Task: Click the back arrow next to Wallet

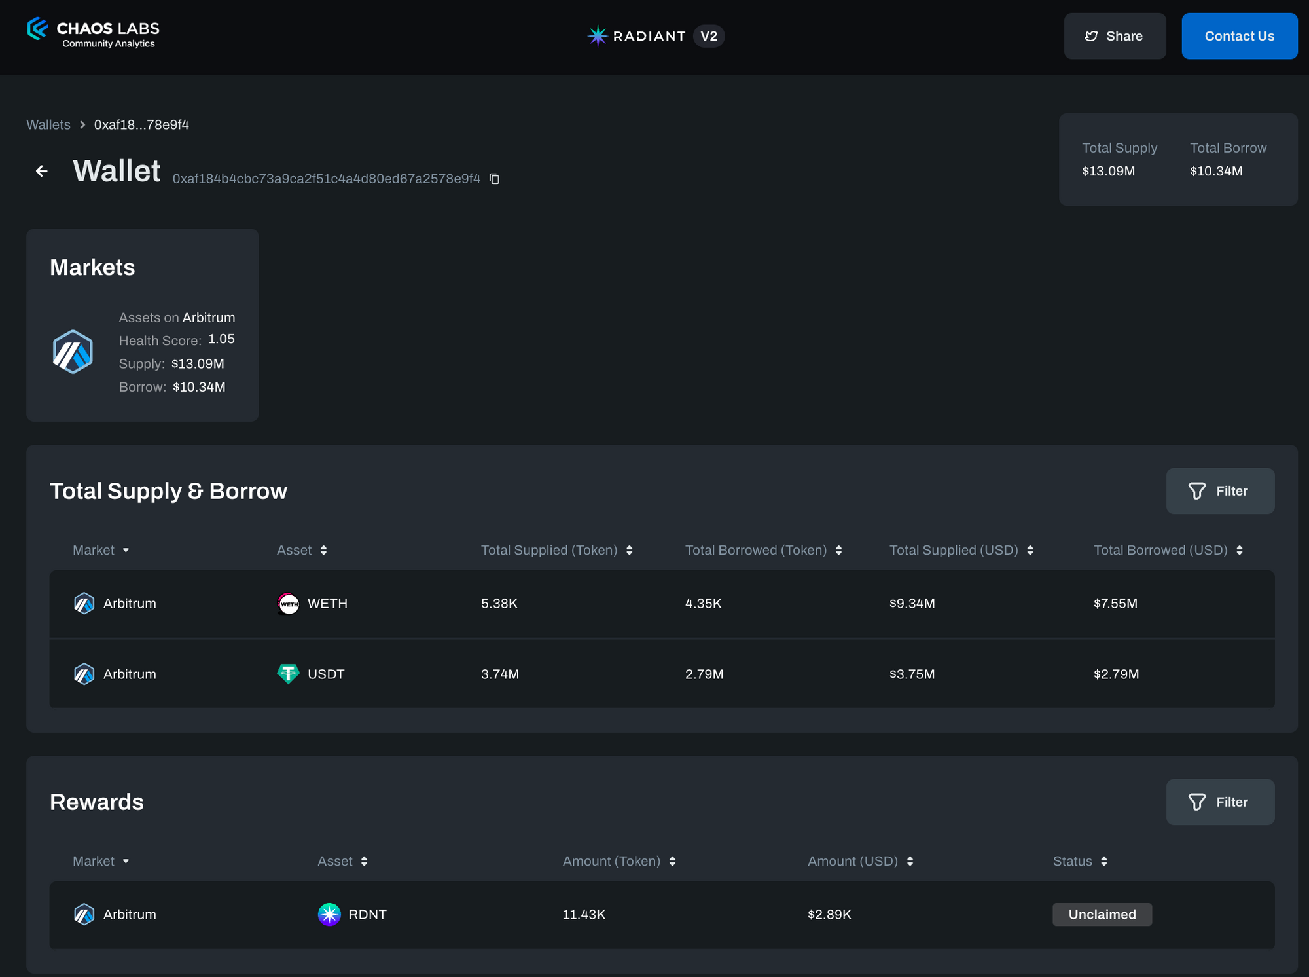Action: pos(42,172)
